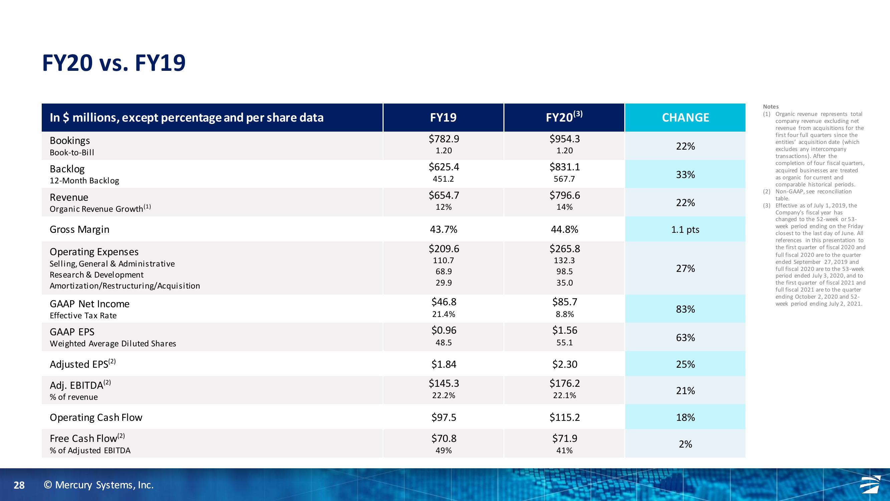Select FY20 Adj. EBITDA $176.2
Viewport: 890px width, 501px height.
coord(565,383)
